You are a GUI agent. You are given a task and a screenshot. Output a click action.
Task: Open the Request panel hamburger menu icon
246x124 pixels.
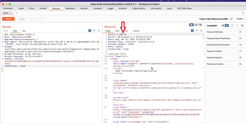click(99, 31)
